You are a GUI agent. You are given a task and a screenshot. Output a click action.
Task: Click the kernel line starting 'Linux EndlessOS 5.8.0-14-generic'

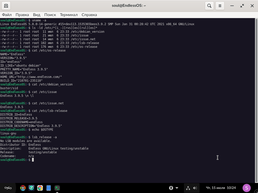[97, 24]
